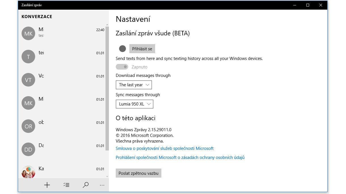The image size is (346, 194).
Task: Click the T contact avatar
Action: 28,57
